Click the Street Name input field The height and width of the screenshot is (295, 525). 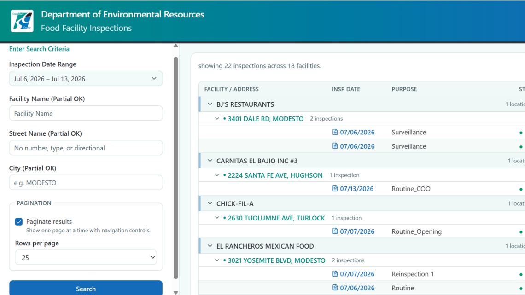(x=86, y=148)
